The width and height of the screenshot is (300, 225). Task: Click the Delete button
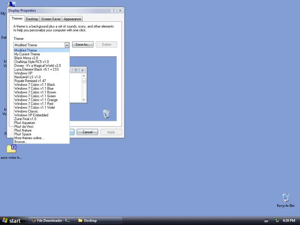click(x=106, y=45)
